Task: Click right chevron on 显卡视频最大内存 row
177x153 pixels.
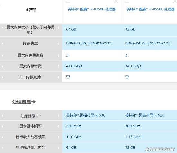Action: [x=58, y=148]
